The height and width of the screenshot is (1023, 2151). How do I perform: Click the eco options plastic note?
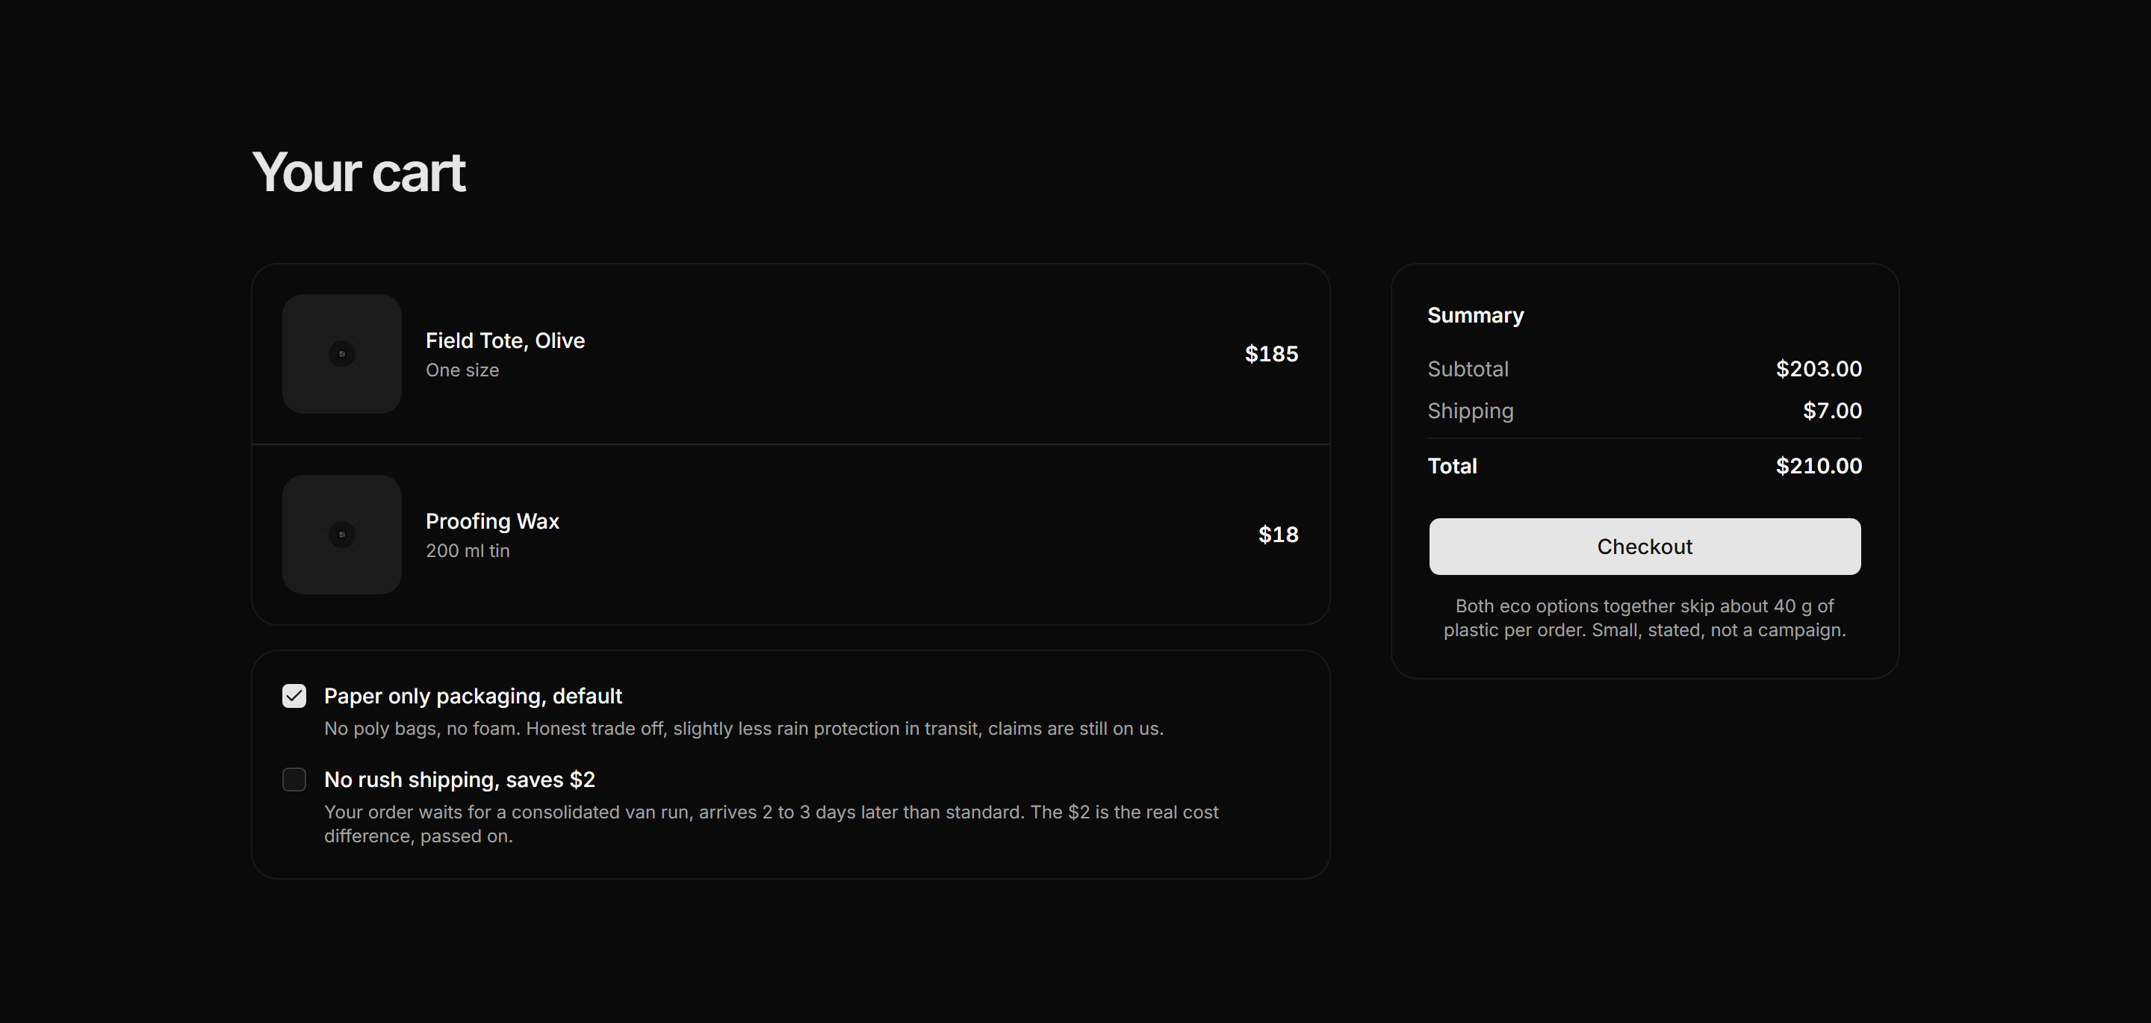click(1644, 618)
